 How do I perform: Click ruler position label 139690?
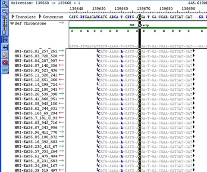point(188,9)
